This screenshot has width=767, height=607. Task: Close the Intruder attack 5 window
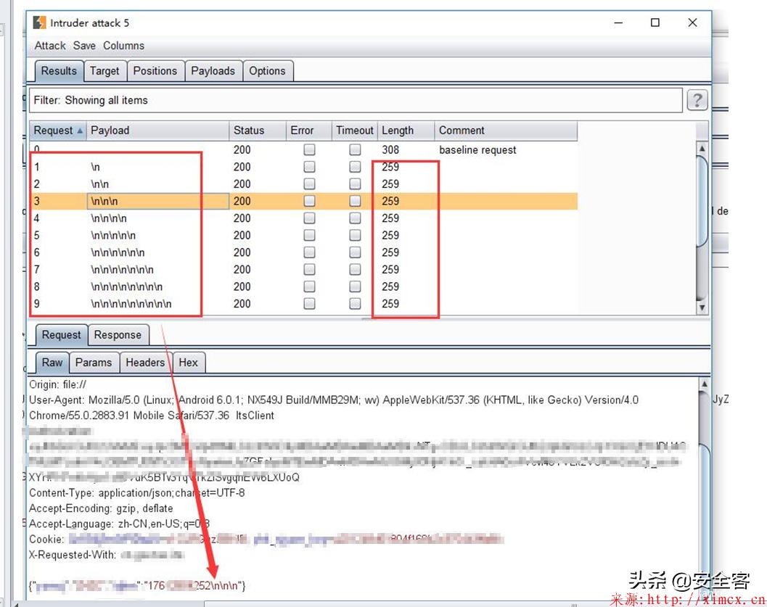point(692,22)
